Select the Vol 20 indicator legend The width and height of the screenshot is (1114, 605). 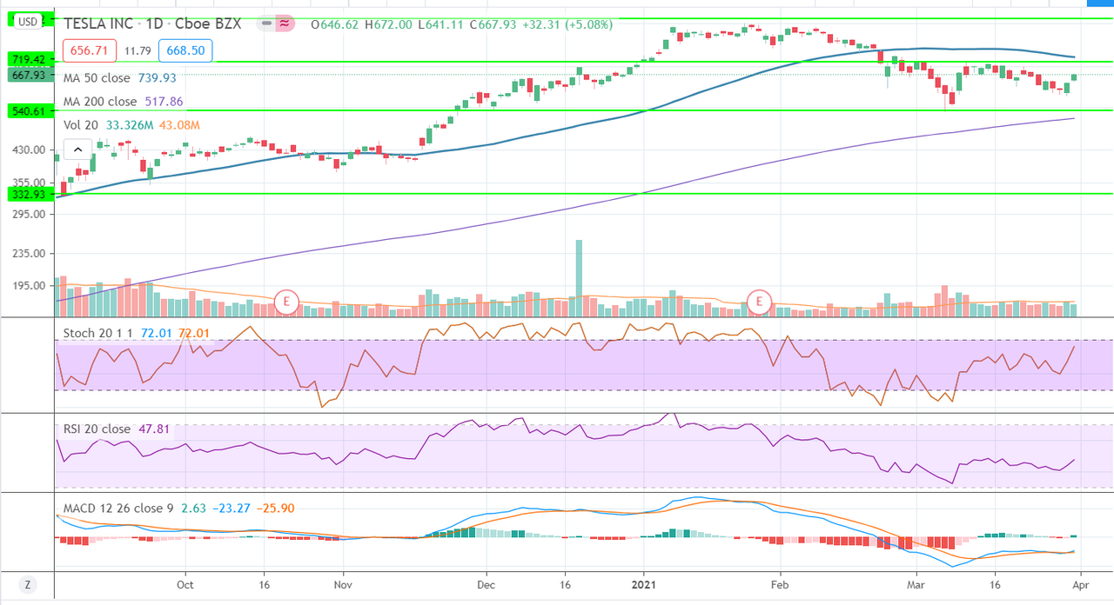tap(83, 125)
